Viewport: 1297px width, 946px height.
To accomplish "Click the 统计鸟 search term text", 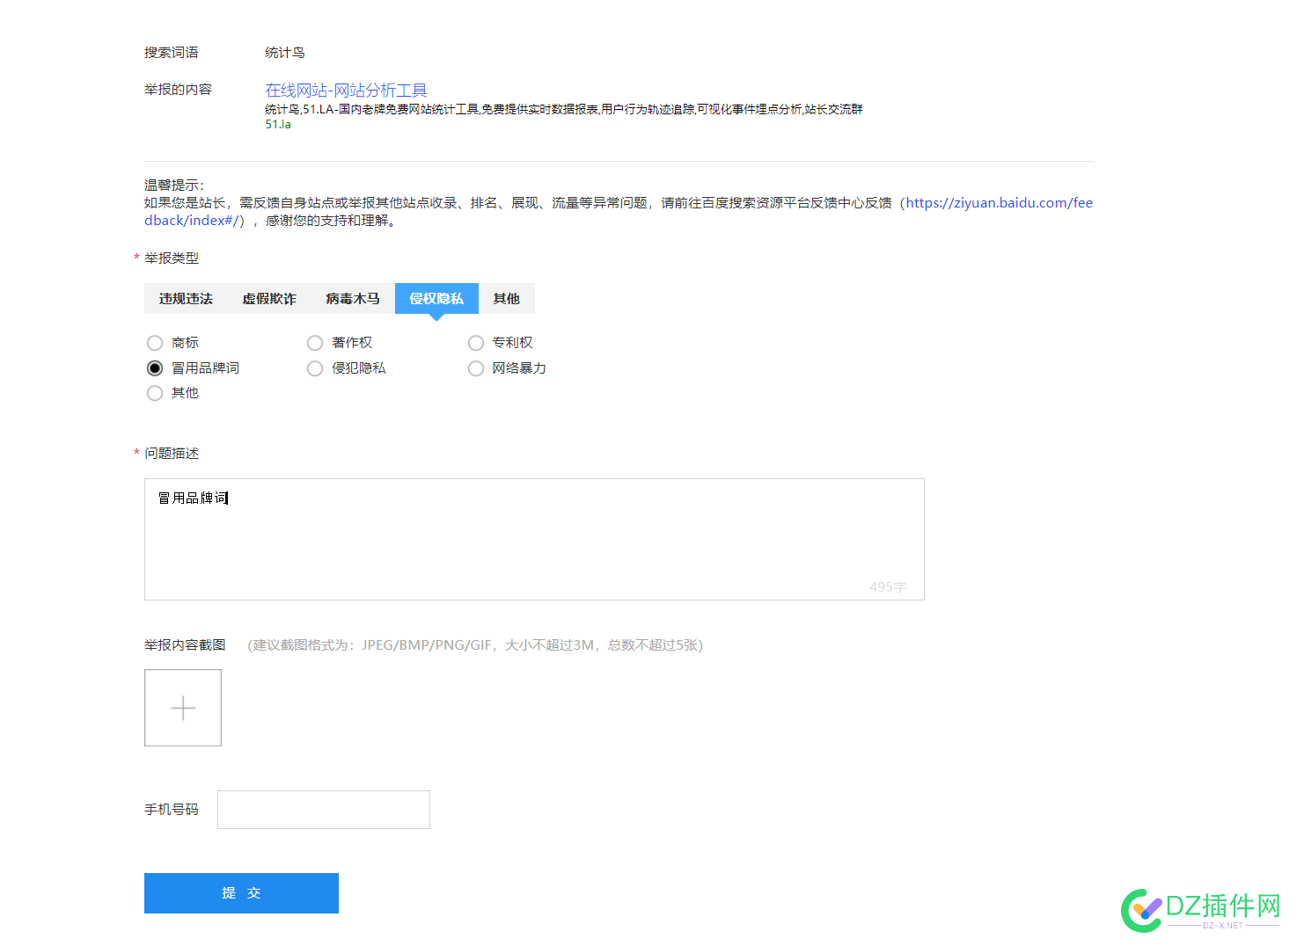I will click(x=285, y=53).
